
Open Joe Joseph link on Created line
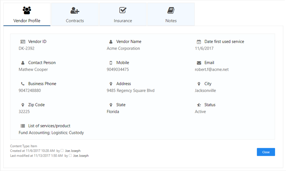[73, 151]
